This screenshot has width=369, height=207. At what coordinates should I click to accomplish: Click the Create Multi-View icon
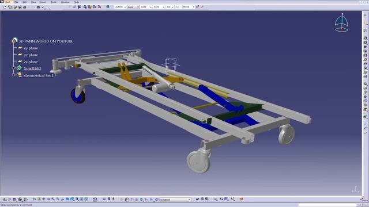coord(67,199)
